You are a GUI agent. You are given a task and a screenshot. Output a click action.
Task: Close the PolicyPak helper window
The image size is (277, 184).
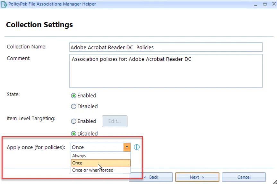(x=274, y=4)
